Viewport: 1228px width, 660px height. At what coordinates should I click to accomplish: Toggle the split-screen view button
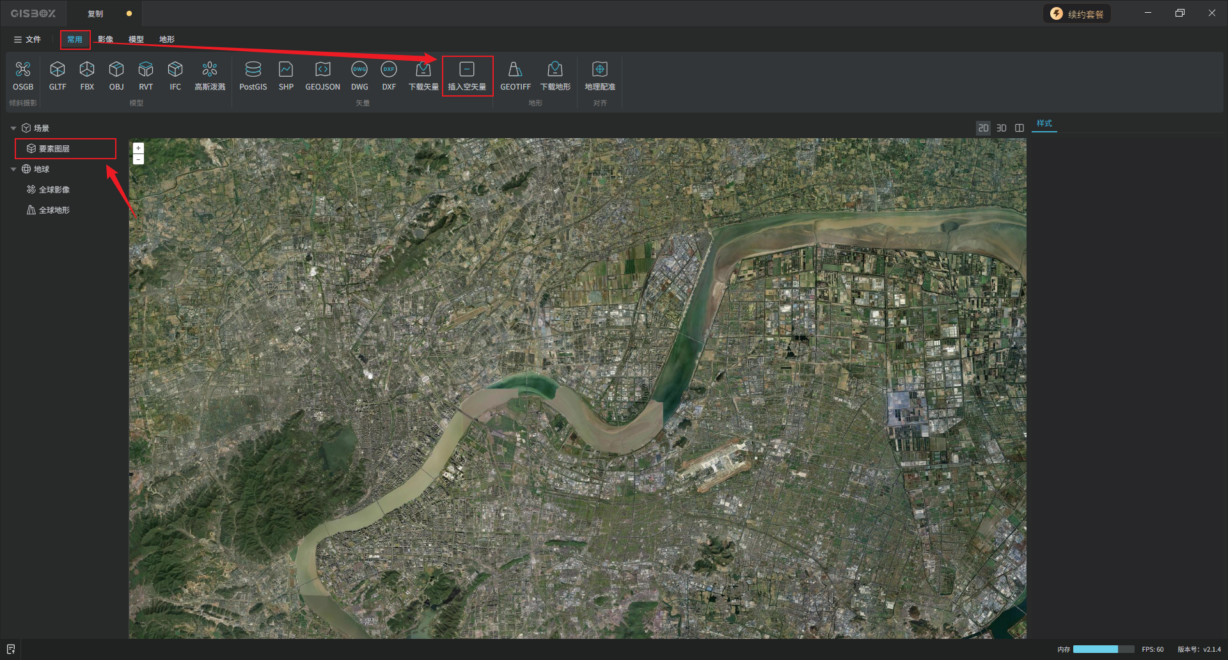point(1019,128)
